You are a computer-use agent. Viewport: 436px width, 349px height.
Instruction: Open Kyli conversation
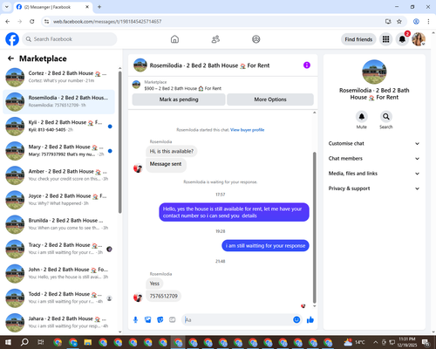pos(59,127)
